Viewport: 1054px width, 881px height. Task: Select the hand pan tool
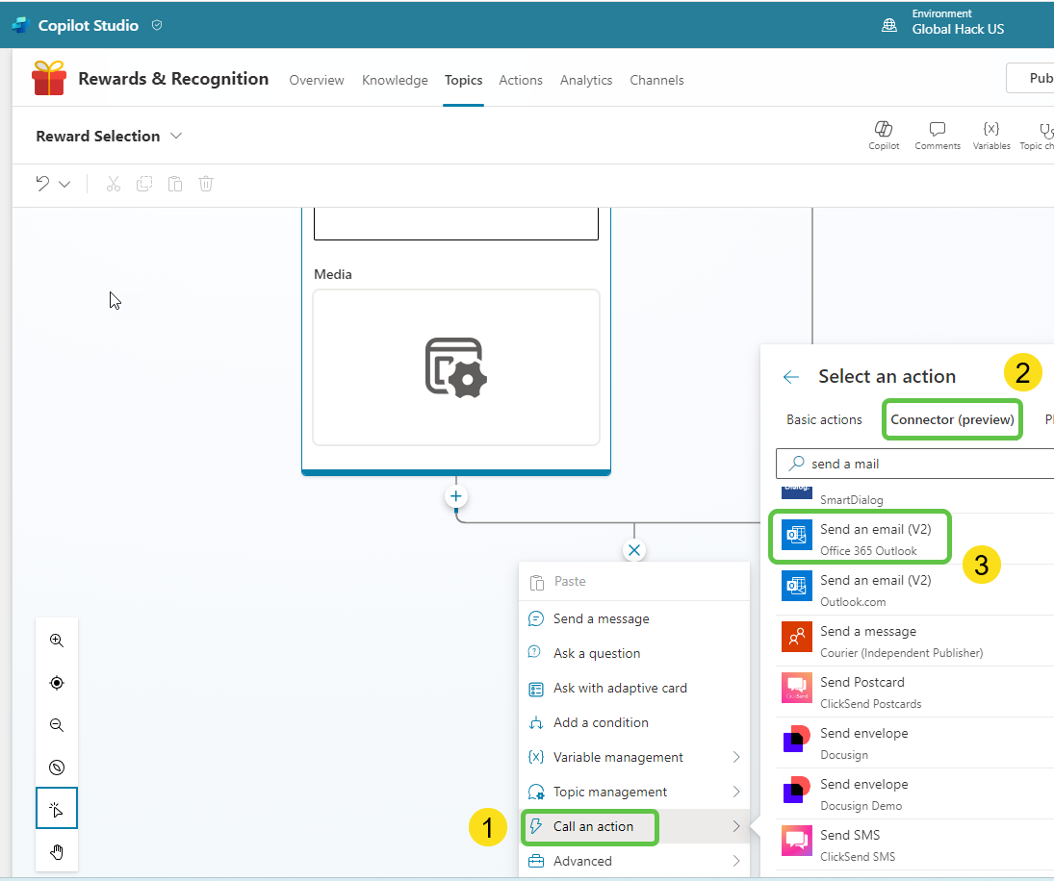coord(57,852)
